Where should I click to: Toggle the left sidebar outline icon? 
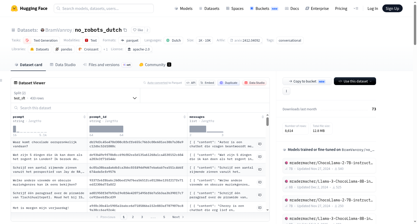(1, 80)
